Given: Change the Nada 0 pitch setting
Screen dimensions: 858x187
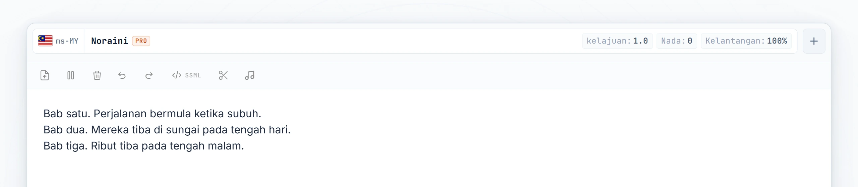Looking at the screenshot, I should (x=677, y=41).
